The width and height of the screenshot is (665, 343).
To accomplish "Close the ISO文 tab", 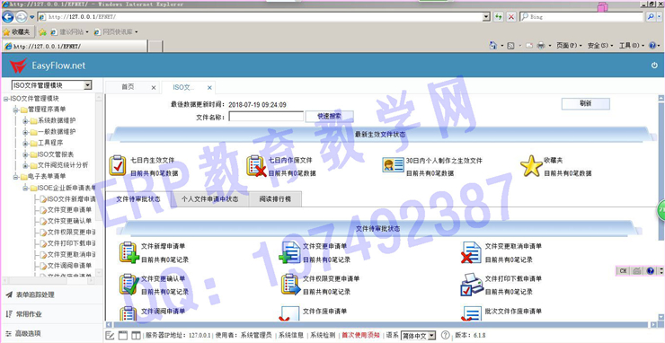I will (x=209, y=88).
